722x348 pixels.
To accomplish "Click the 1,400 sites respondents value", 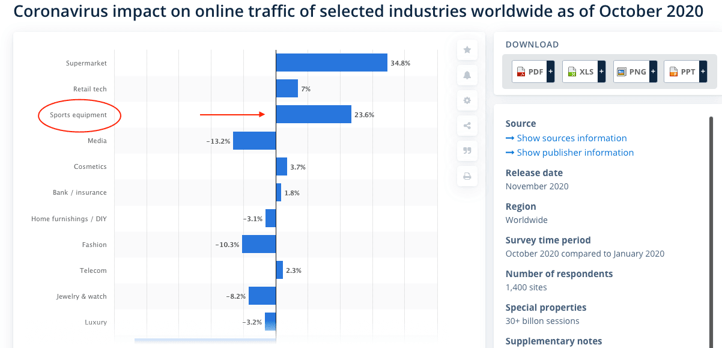I will coord(526,287).
